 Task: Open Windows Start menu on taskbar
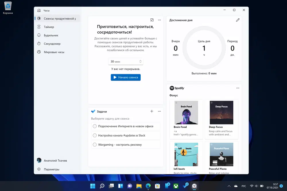93,186
